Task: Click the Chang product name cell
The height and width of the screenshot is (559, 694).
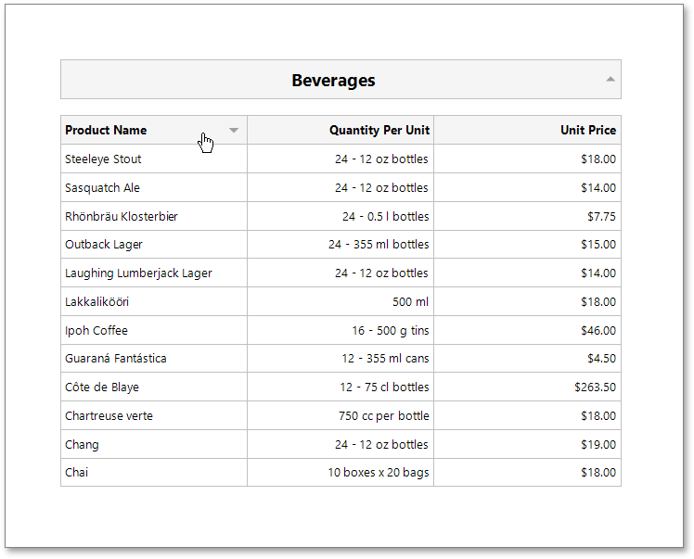Action: [82, 445]
